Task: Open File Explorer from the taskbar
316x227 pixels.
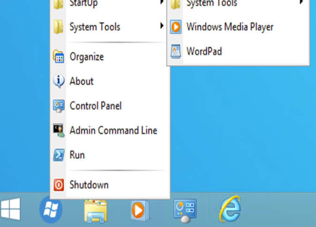Action: click(96, 210)
